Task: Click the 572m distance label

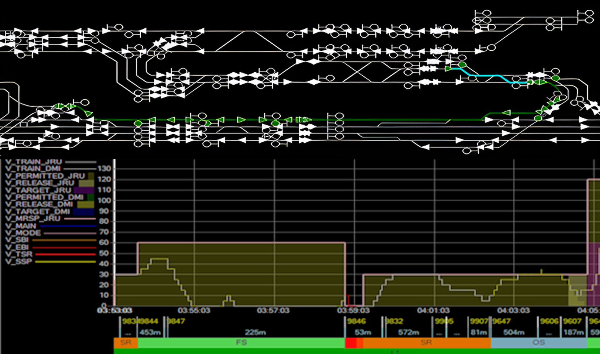Action: [x=408, y=332]
